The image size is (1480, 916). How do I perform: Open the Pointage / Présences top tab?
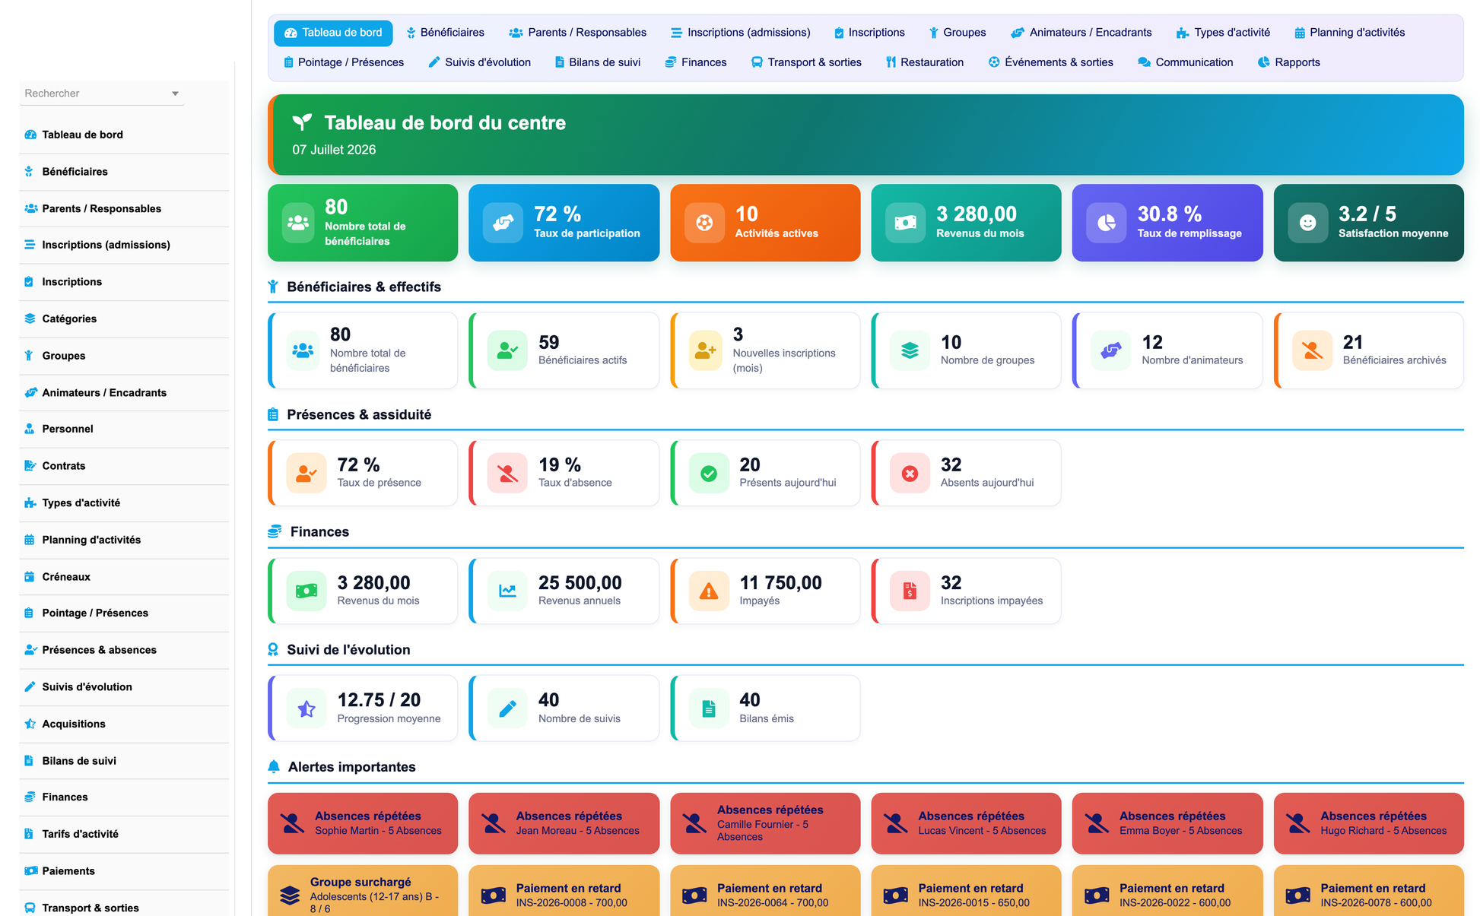[344, 62]
